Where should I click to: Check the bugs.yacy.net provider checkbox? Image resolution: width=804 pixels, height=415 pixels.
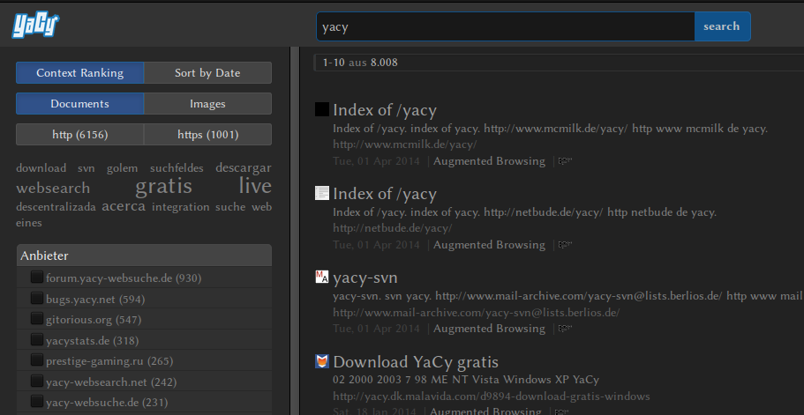tap(36, 299)
